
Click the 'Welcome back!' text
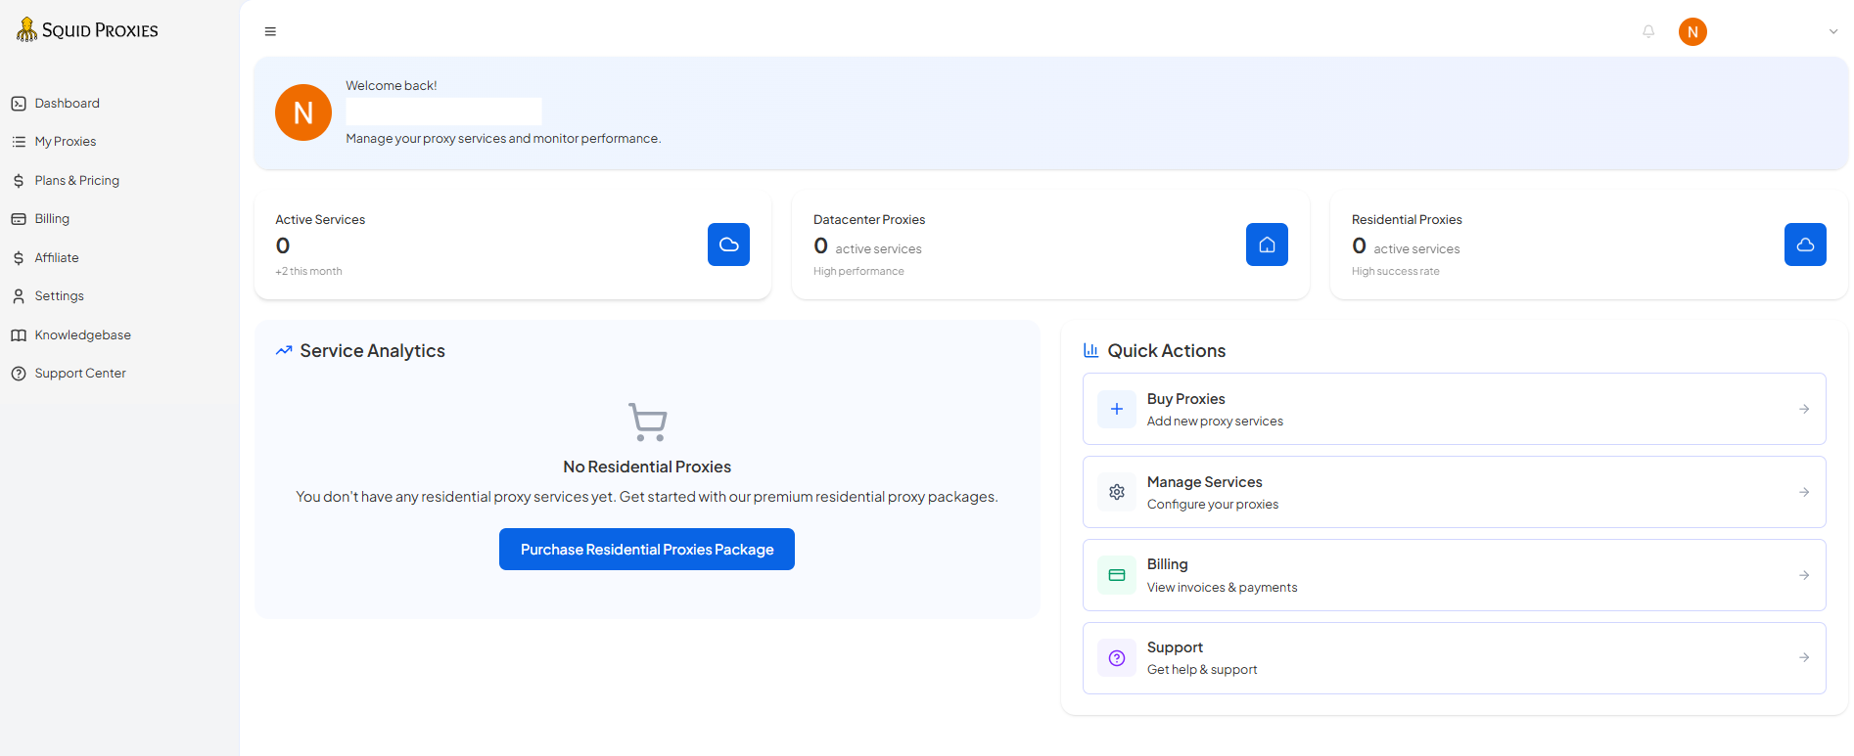click(392, 86)
